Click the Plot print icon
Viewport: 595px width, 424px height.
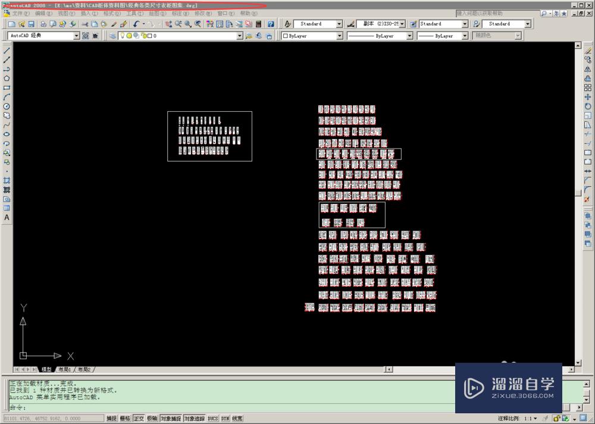[x=43, y=24]
